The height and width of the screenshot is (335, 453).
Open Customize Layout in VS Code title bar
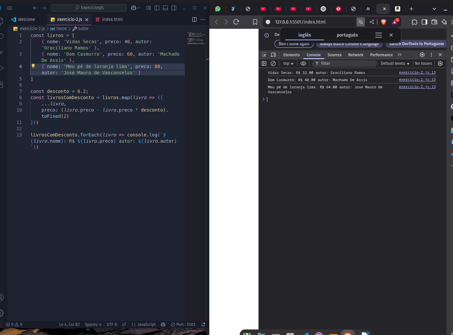point(148,8)
